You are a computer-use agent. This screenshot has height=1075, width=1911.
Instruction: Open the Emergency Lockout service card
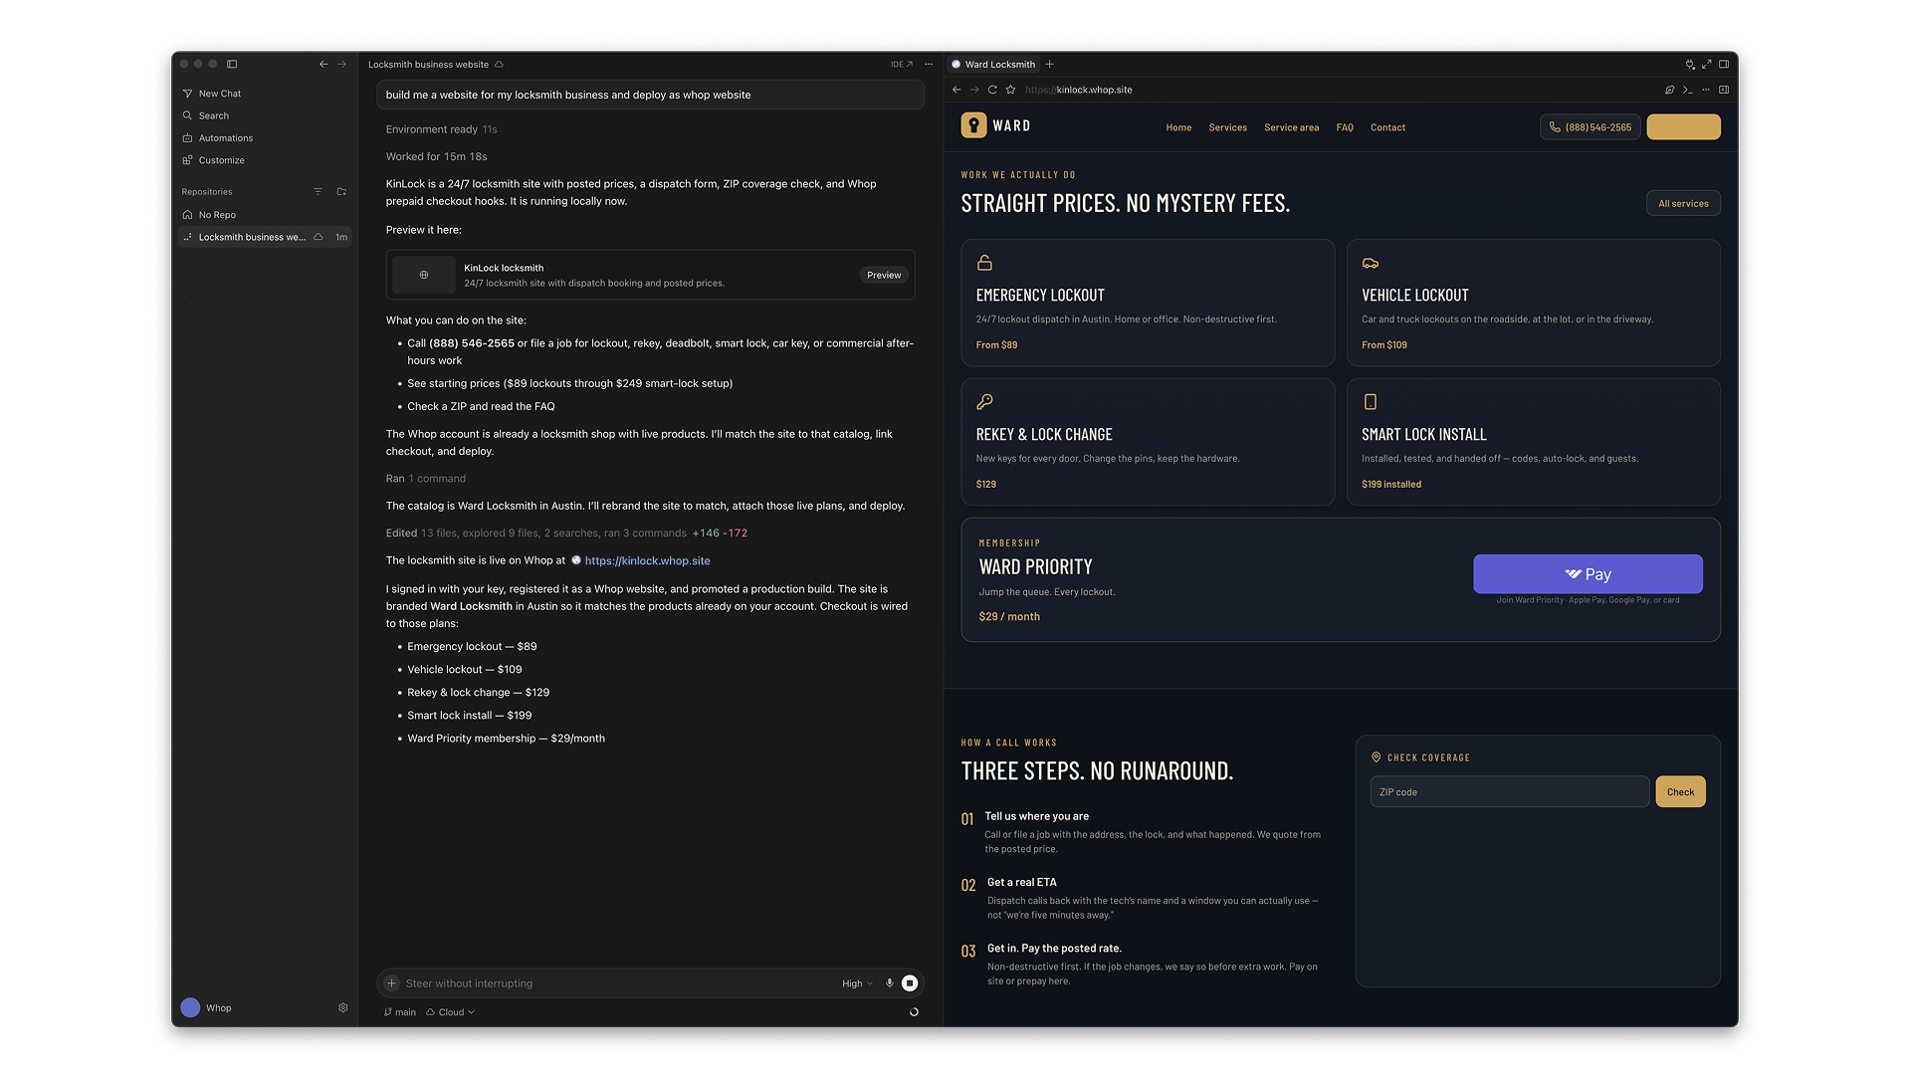pyautogui.click(x=1148, y=303)
